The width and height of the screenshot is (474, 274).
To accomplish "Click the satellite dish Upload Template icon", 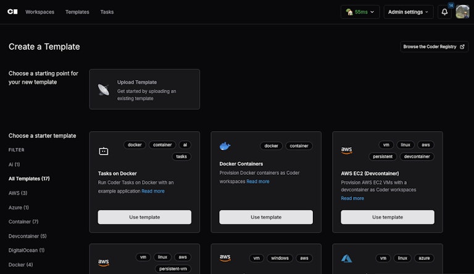I will pos(104,89).
